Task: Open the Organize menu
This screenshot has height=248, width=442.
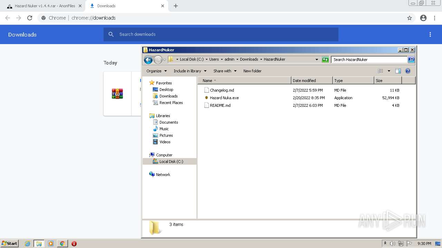Action: pos(156,71)
